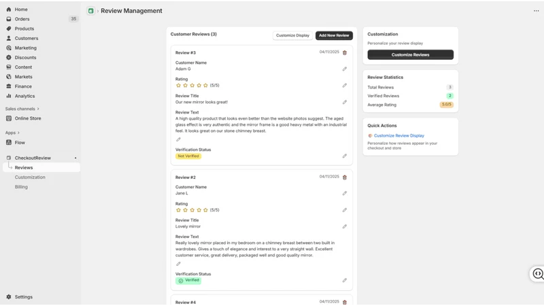Click the Content sidebar icon

[9, 67]
